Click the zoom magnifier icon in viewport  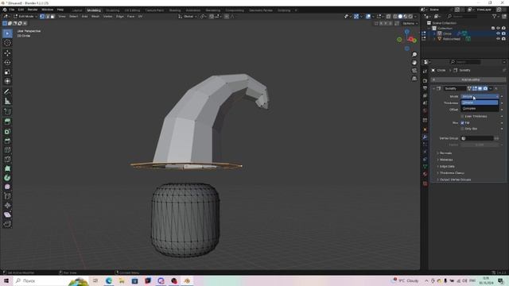(x=414, y=55)
